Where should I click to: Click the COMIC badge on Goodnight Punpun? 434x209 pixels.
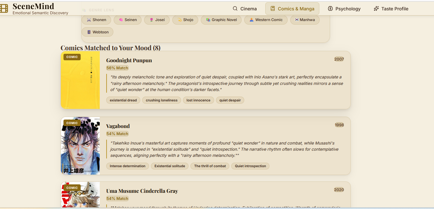[72, 57]
